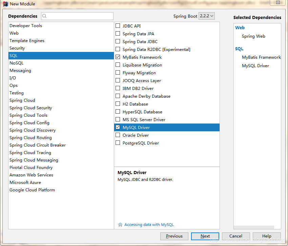Select the Developer Tools category
The height and width of the screenshot is (246, 288).
click(61, 26)
